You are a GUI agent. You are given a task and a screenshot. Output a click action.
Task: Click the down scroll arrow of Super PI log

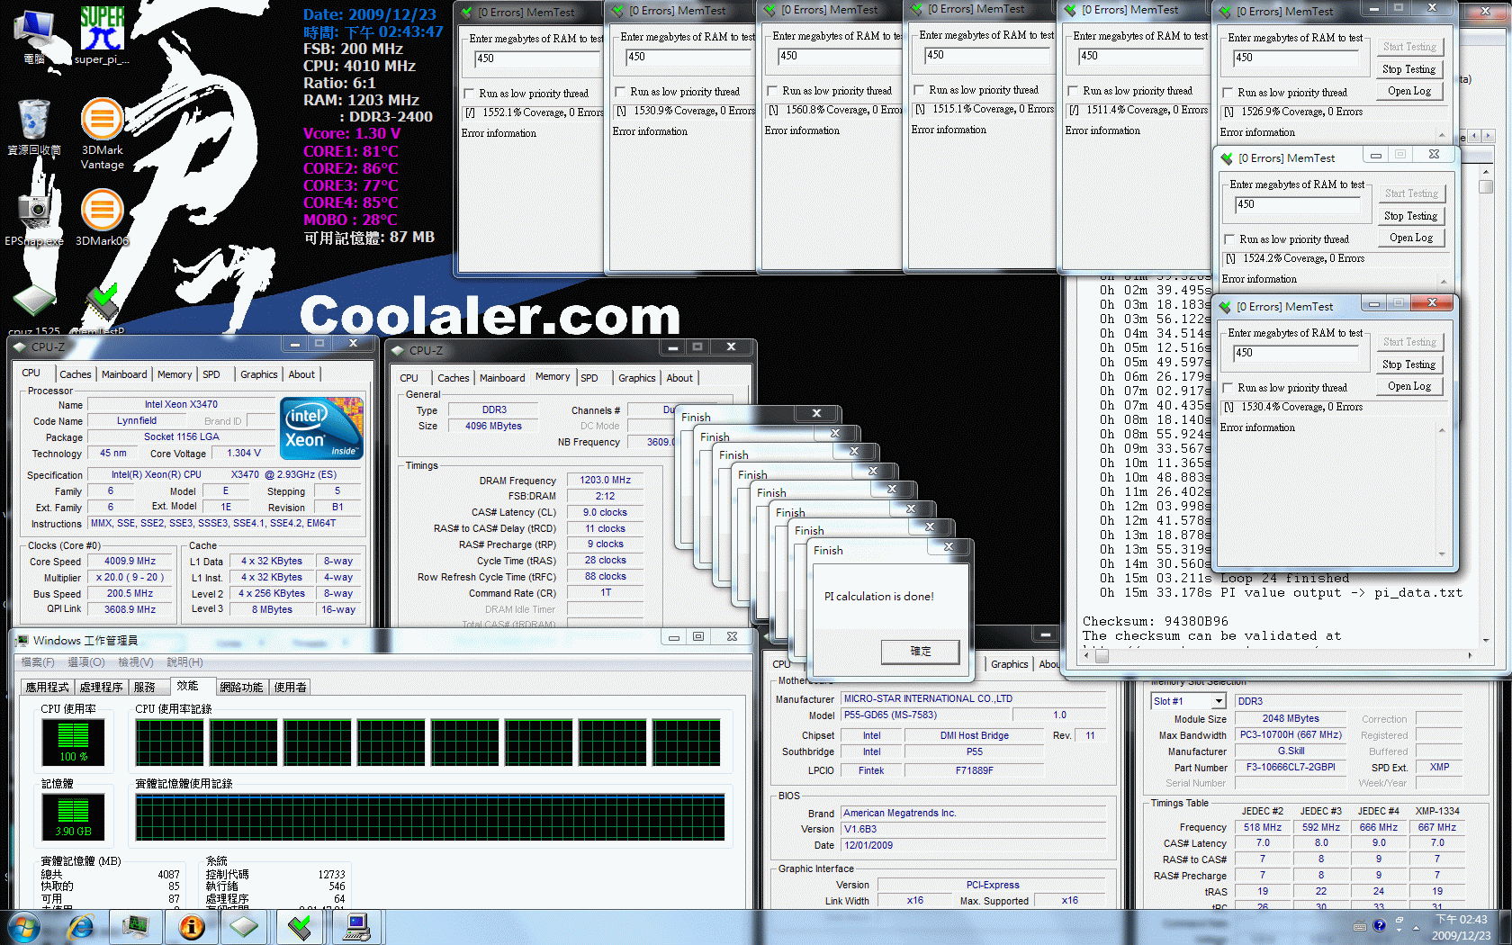[x=1486, y=640]
